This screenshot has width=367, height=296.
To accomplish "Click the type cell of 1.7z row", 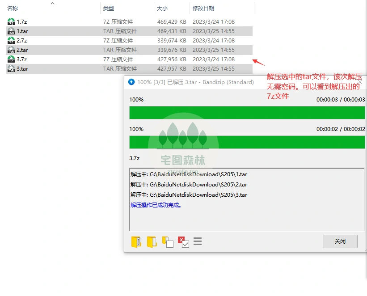I will (118, 22).
